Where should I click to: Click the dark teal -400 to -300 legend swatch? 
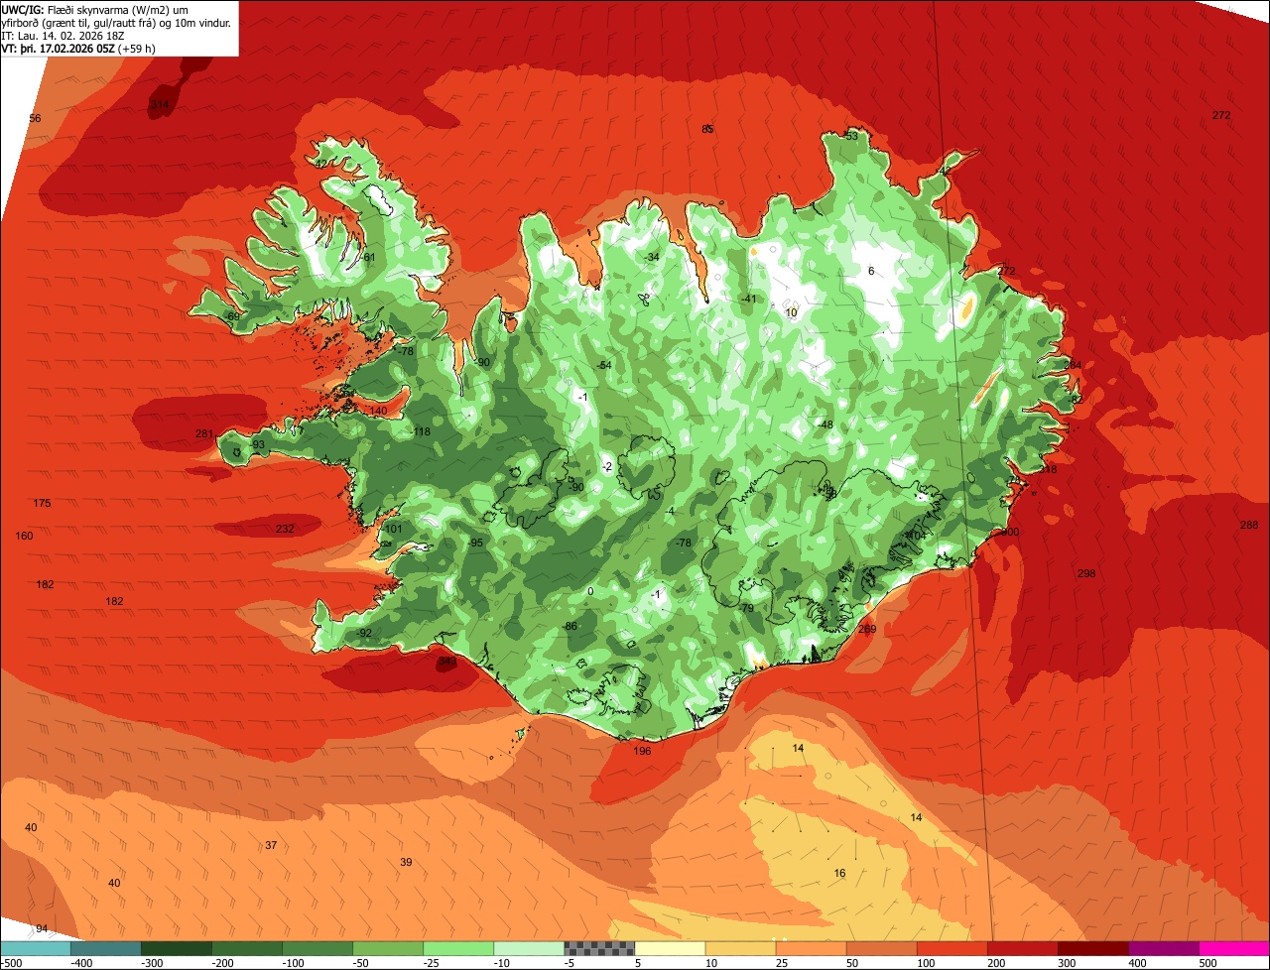tap(106, 948)
